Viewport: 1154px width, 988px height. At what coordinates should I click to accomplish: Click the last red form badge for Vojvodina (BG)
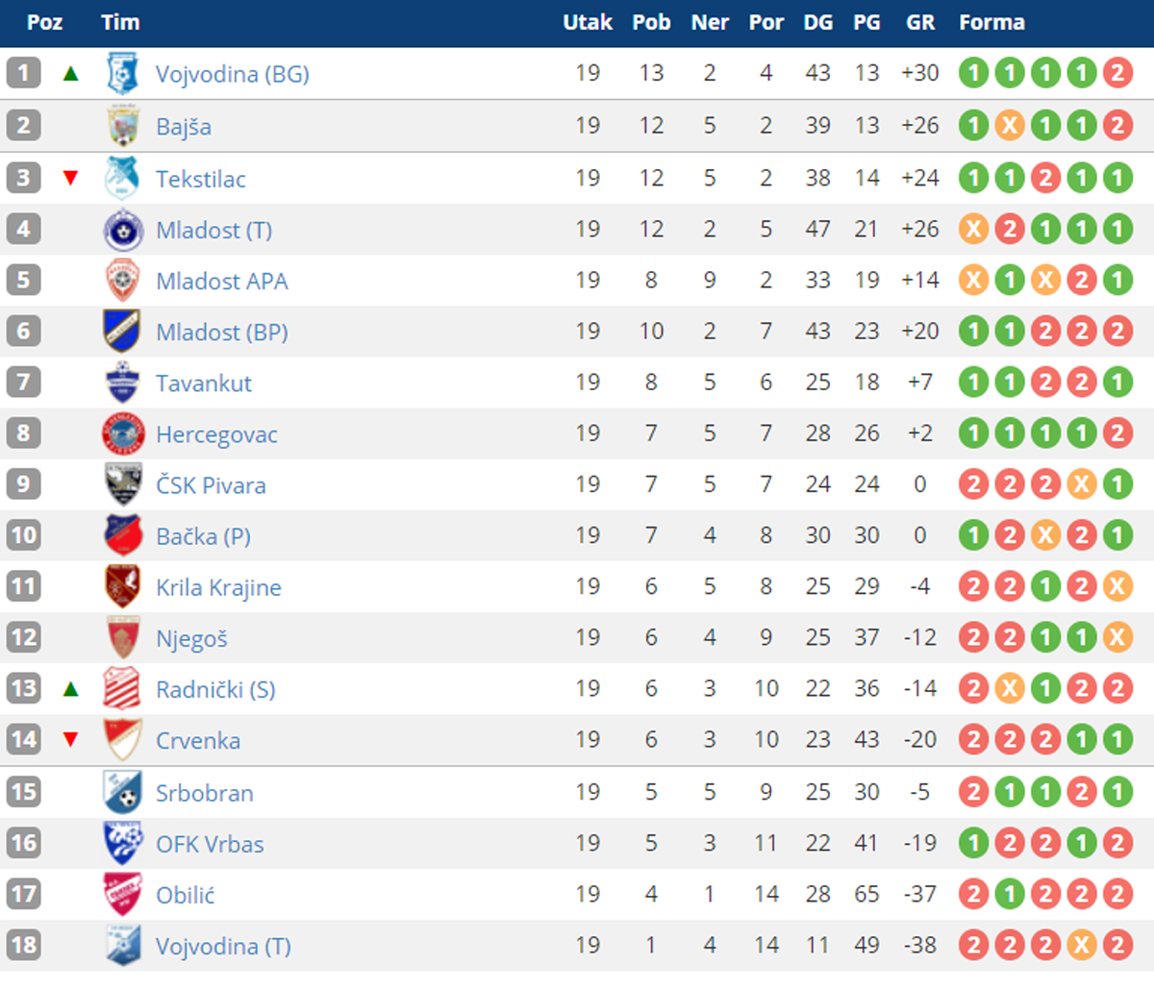[1117, 73]
